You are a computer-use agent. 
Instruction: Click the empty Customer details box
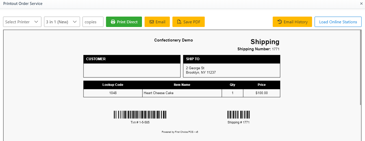click(132, 70)
